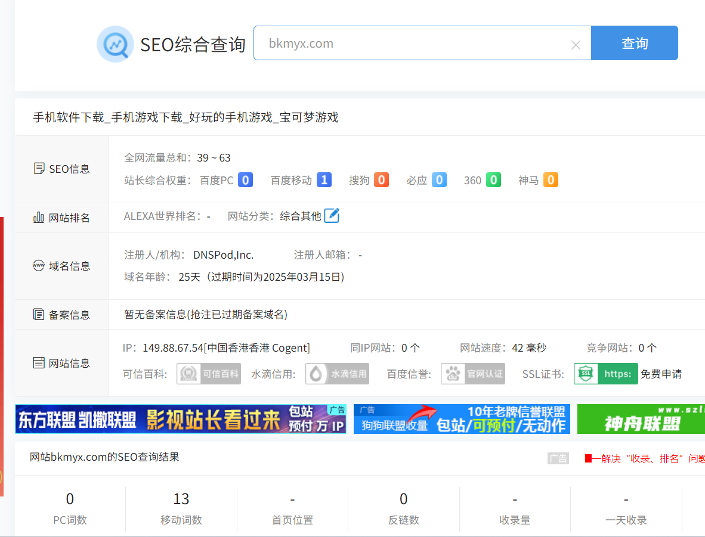Click the 百度PC weight badge
This screenshot has height=537, width=705.
pyautogui.click(x=245, y=180)
